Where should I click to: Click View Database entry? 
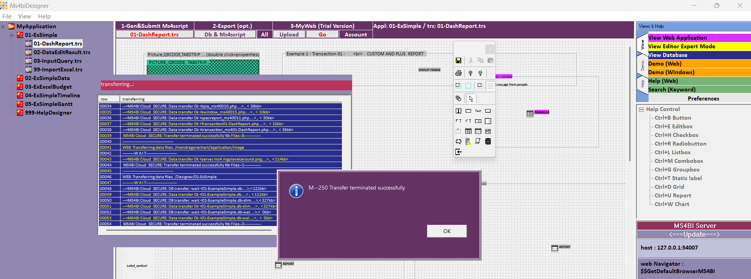coord(699,55)
